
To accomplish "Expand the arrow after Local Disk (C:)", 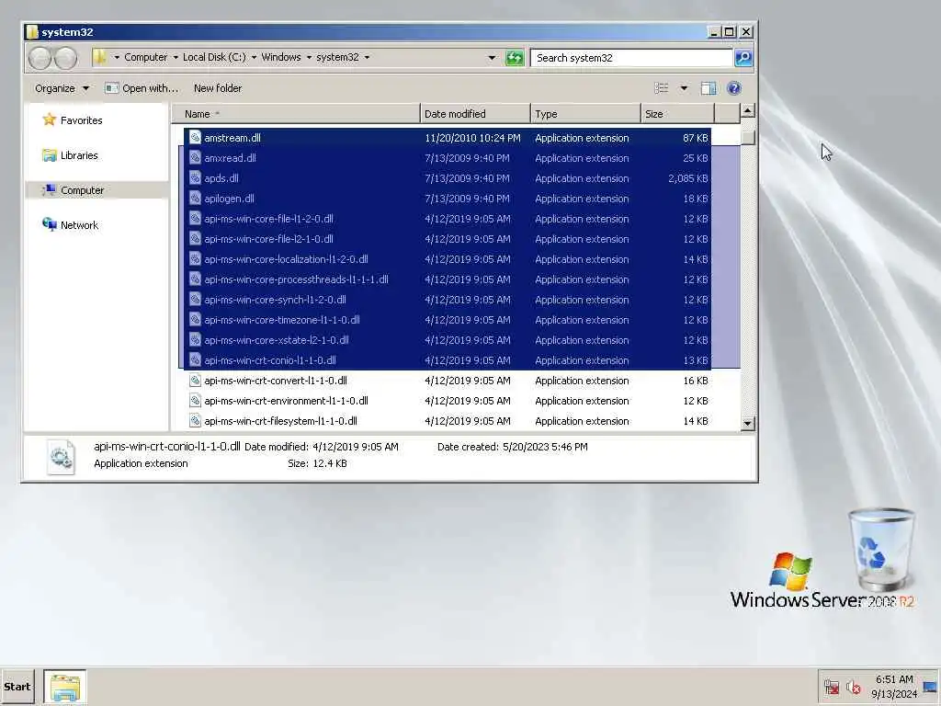I will coord(254,57).
